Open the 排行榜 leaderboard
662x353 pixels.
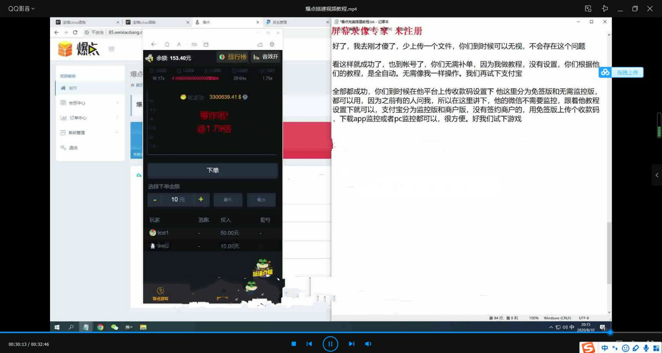point(233,57)
